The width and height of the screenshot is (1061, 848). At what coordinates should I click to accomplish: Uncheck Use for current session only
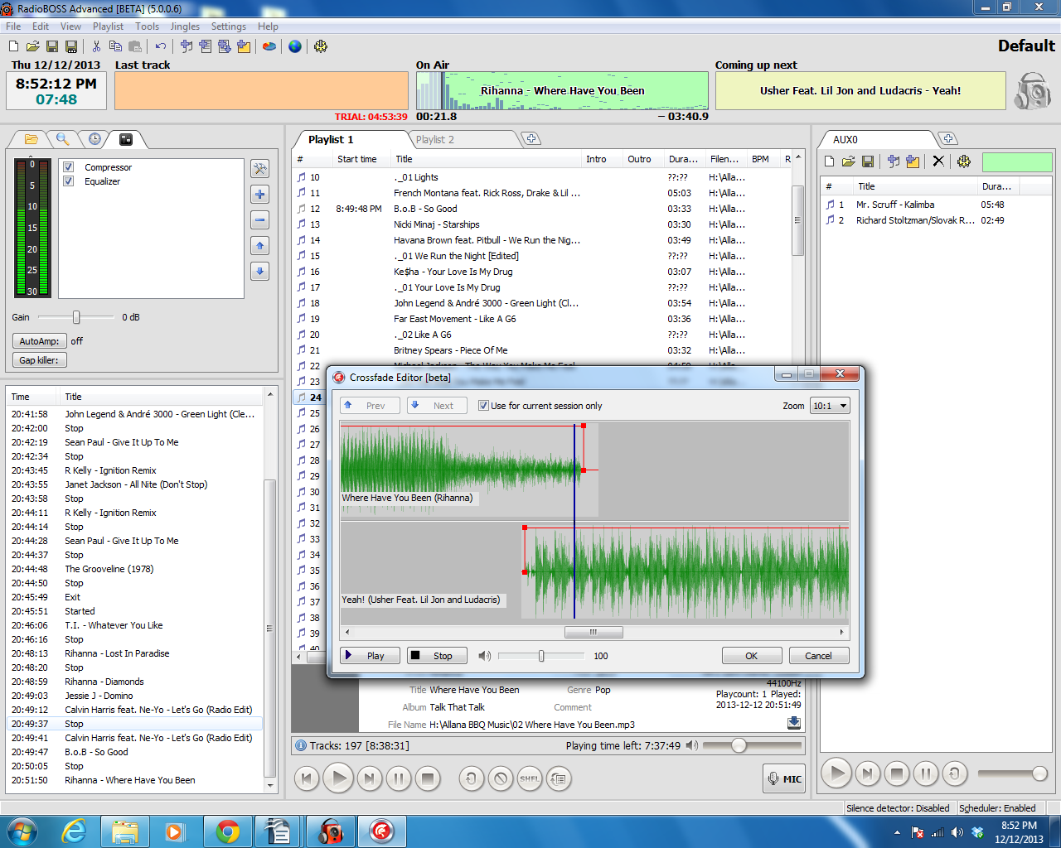483,406
